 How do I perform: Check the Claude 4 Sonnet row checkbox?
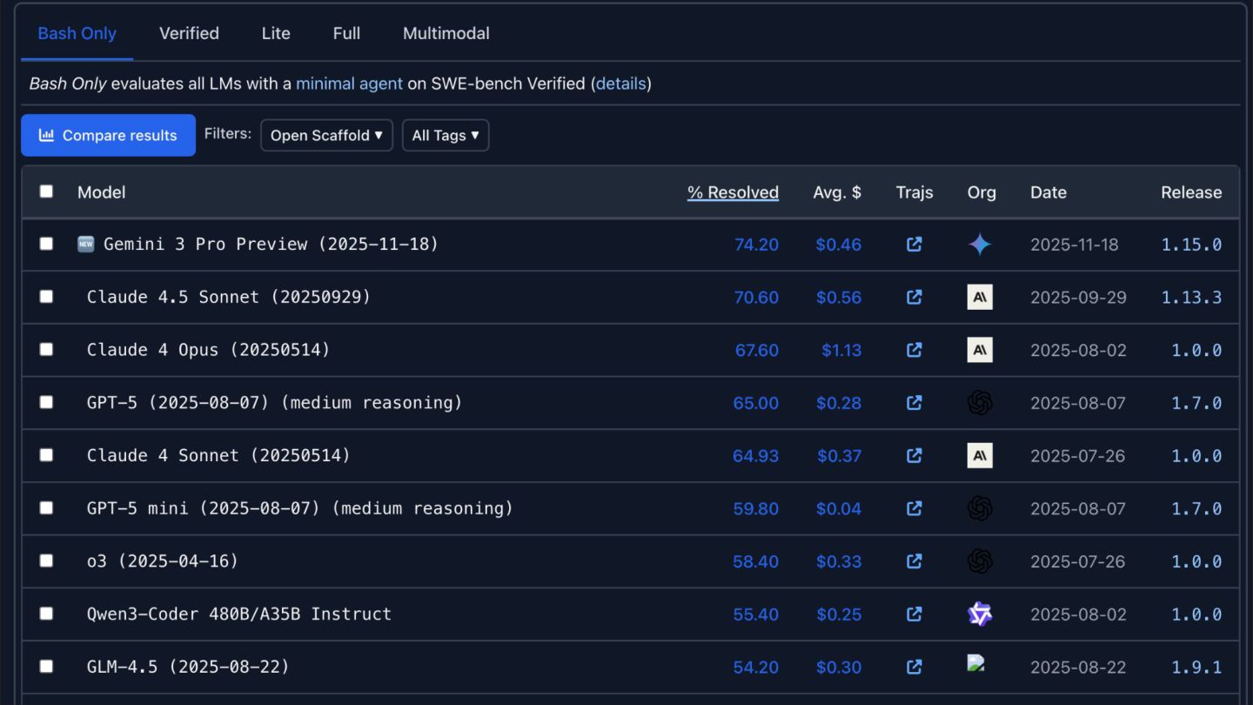[x=46, y=455]
